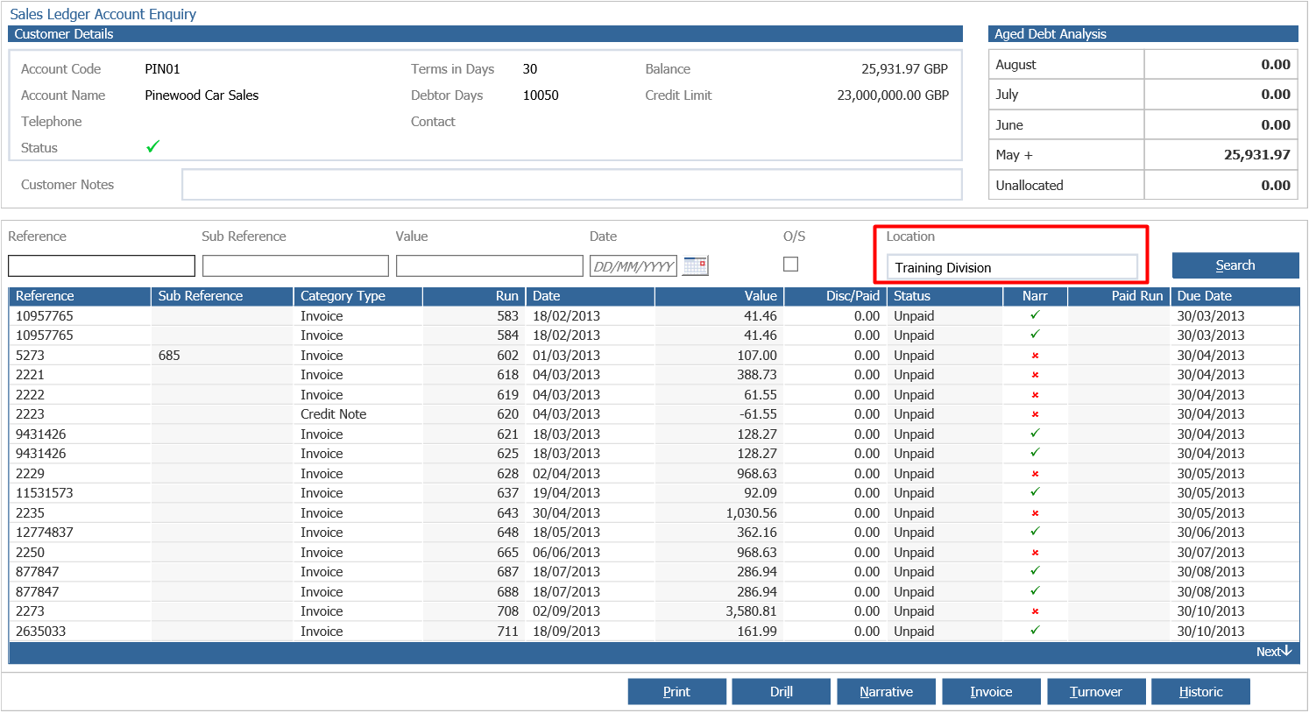Select reference 5273 in the ledger

click(30, 356)
